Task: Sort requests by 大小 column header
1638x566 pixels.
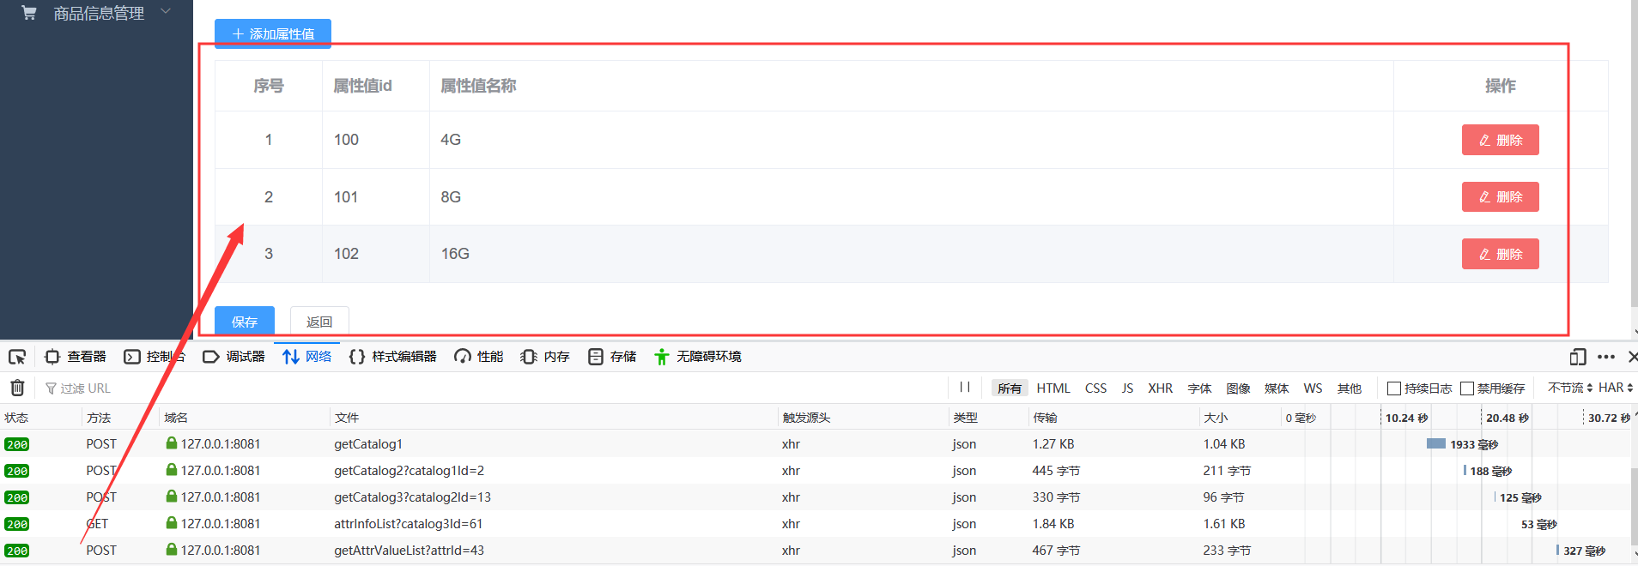Action: (1239, 418)
